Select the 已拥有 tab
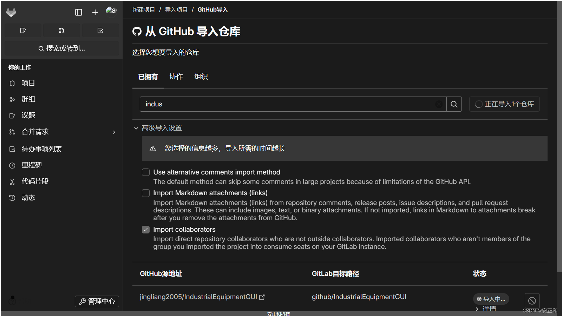 point(148,77)
